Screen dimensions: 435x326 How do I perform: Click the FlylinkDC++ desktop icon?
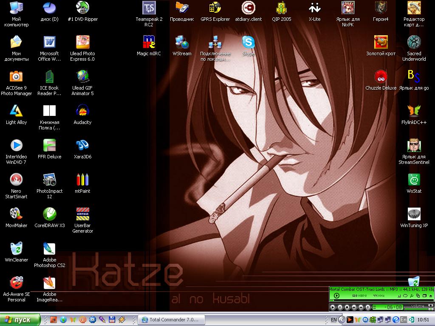coord(414,111)
